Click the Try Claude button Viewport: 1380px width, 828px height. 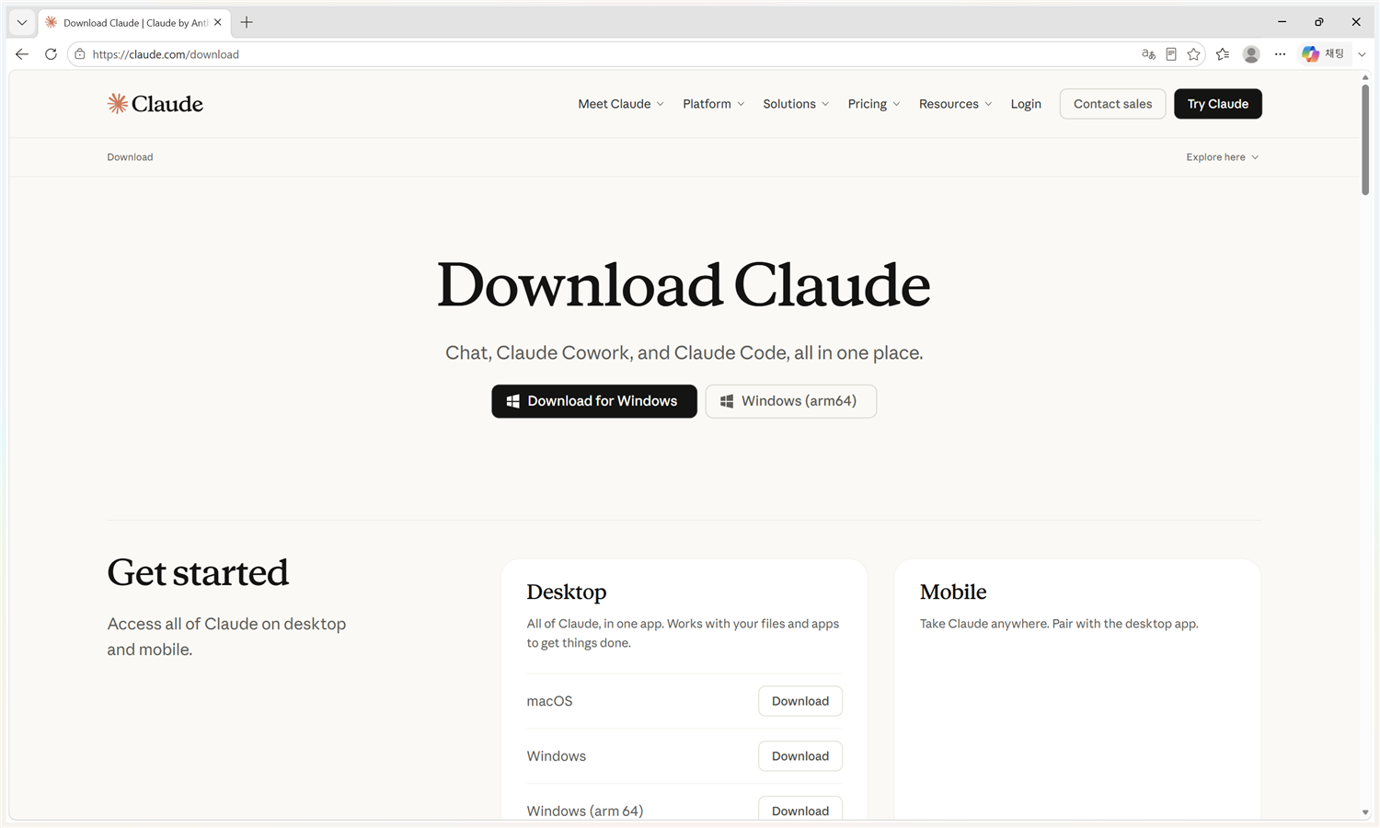click(1218, 104)
